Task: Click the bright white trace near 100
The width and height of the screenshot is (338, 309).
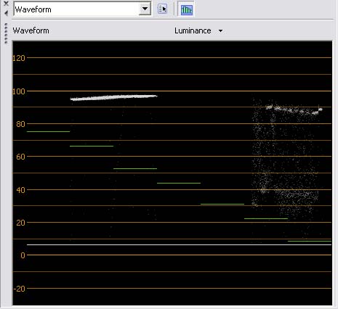Action: click(x=114, y=97)
